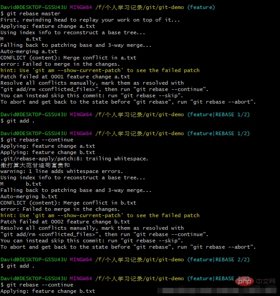280x296 pixels.
Task: Click 'Patch failed at 0001' line
Action: click(x=65, y=77)
